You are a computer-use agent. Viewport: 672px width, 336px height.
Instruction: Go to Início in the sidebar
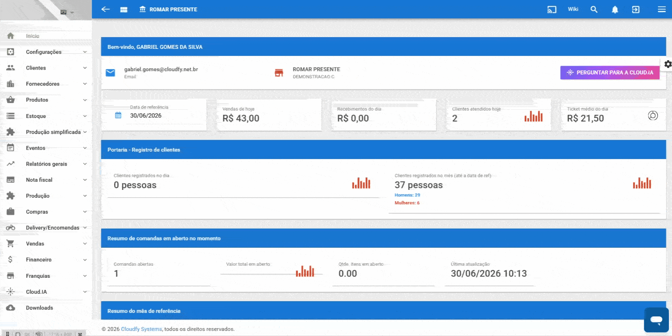click(x=46, y=36)
